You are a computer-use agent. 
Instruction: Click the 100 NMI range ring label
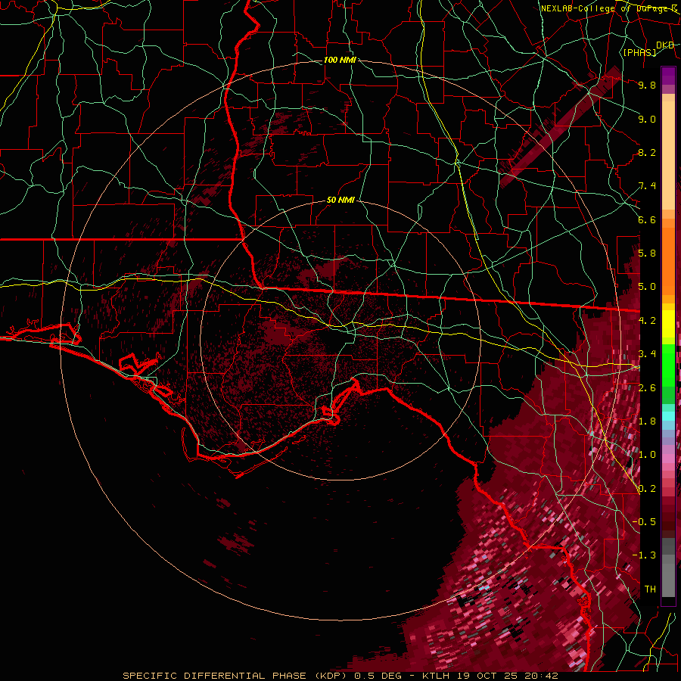pyautogui.click(x=340, y=60)
